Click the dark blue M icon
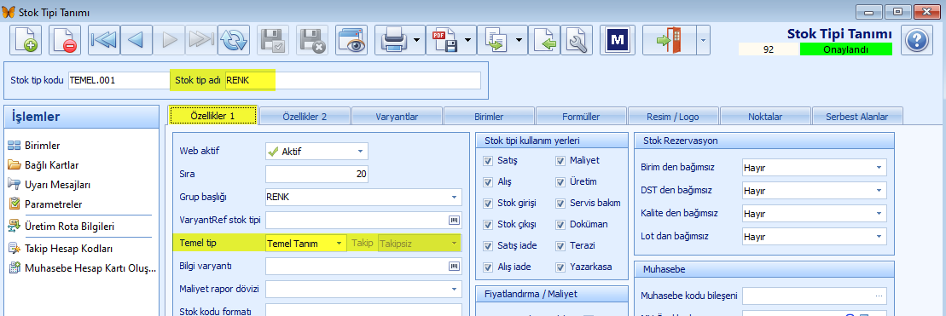The height and width of the screenshot is (316, 946). (x=618, y=41)
